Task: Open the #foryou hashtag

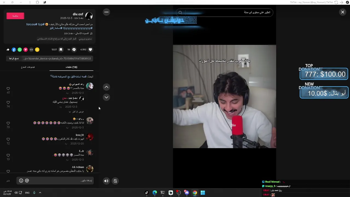Action: 32,24
